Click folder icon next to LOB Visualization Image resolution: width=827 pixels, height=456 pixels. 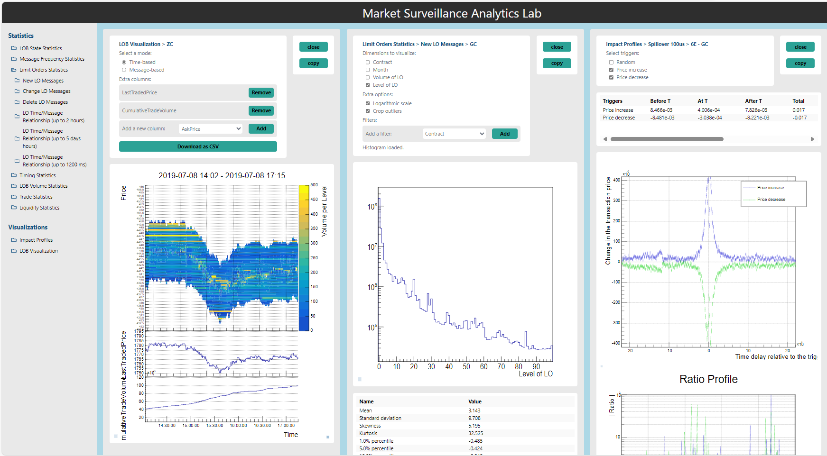click(x=14, y=251)
